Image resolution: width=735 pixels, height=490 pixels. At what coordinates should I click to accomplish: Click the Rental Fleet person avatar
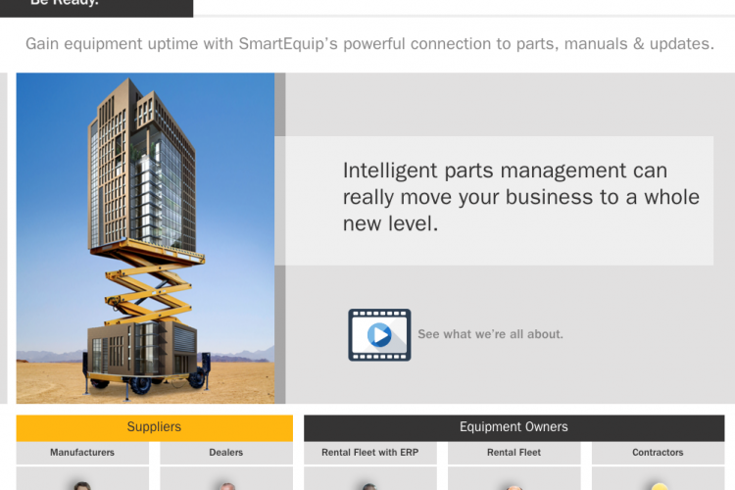(x=514, y=484)
